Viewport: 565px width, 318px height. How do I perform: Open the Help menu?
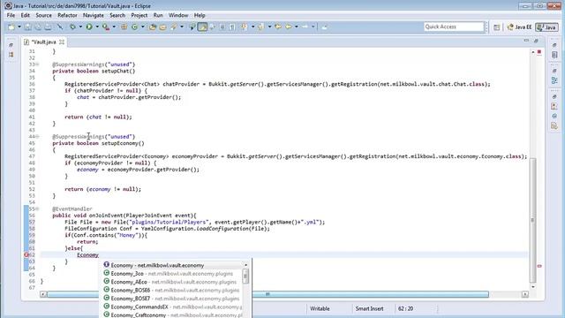coord(200,16)
